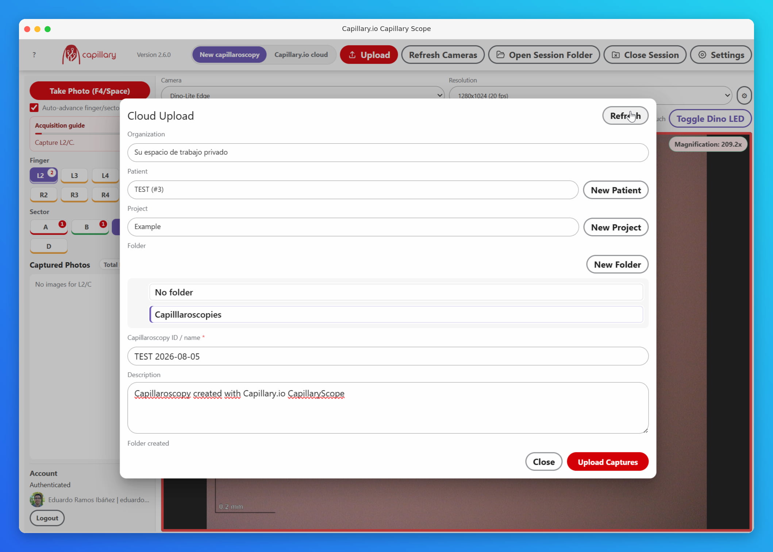Click the capillary logo icon

tap(70, 55)
